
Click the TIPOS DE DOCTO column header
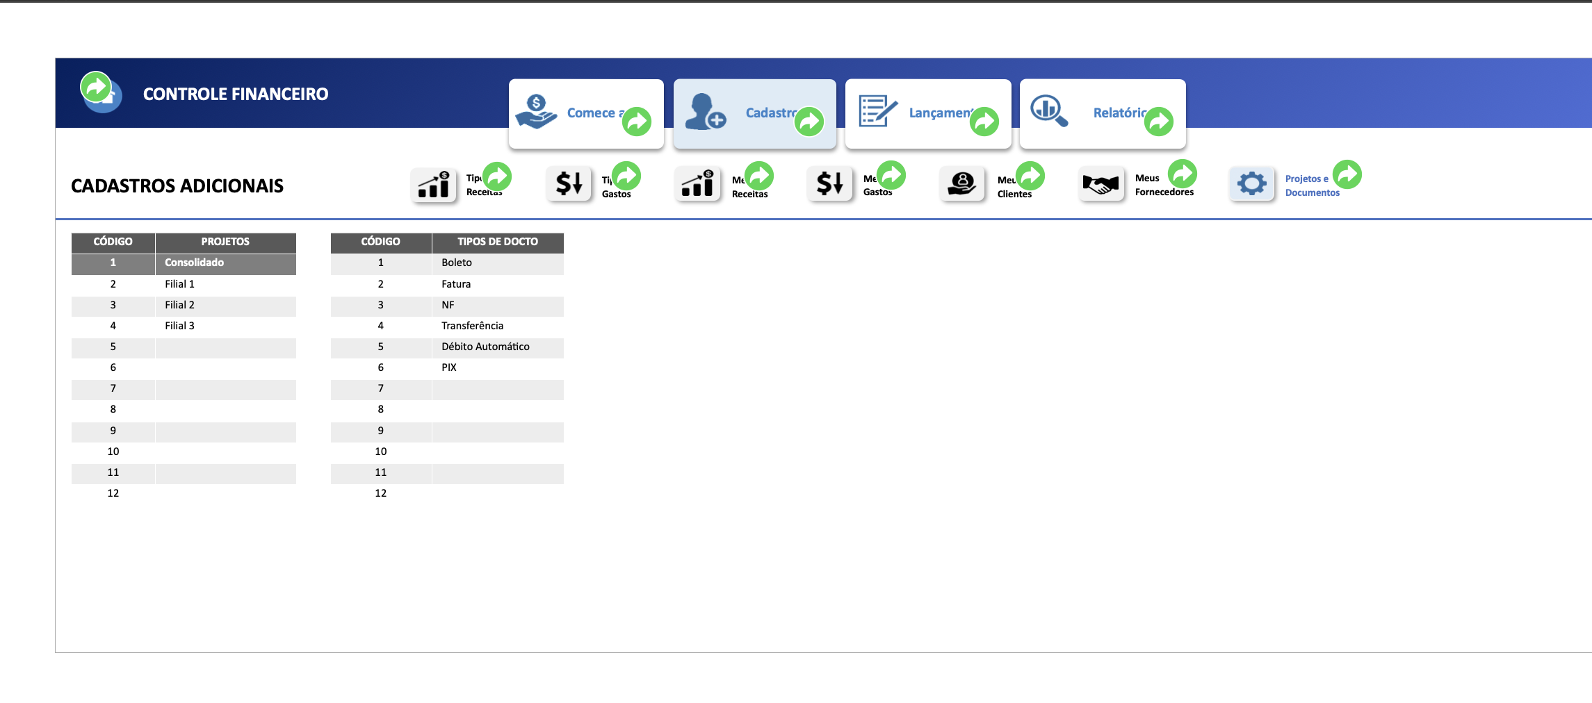click(498, 242)
